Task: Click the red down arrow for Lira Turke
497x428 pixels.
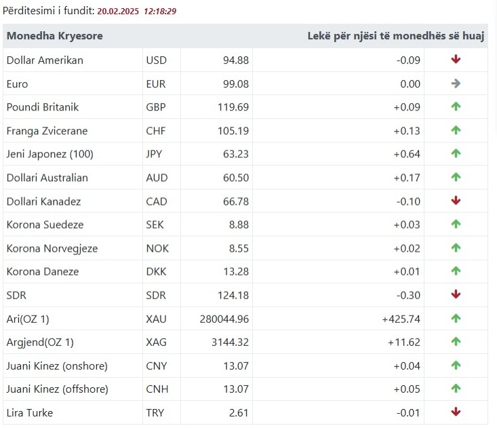Action: tap(456, 412)
